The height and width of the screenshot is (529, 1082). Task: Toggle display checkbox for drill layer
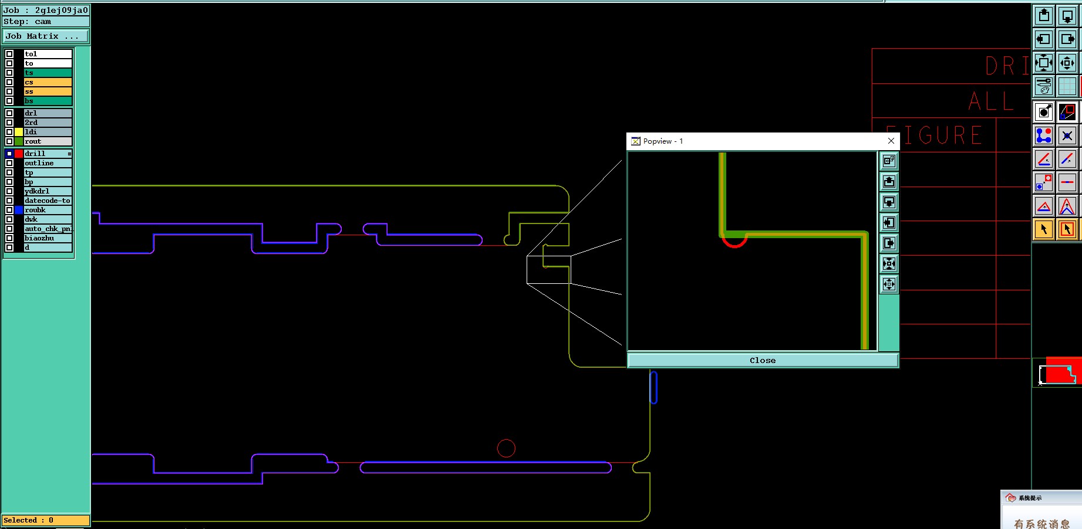(x=9, y=154)
